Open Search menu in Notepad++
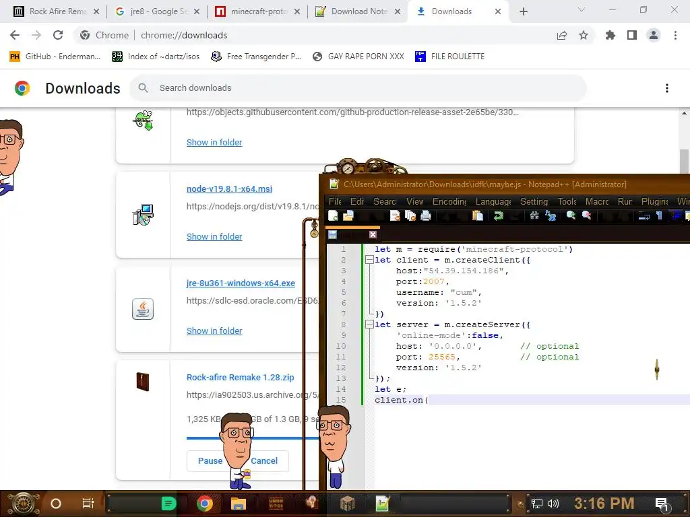The width and height of the screenshot is (690, 517). [385, 201]
